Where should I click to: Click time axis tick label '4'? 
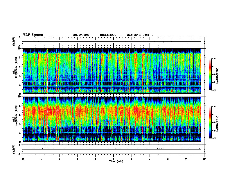[x=96, y=159]
